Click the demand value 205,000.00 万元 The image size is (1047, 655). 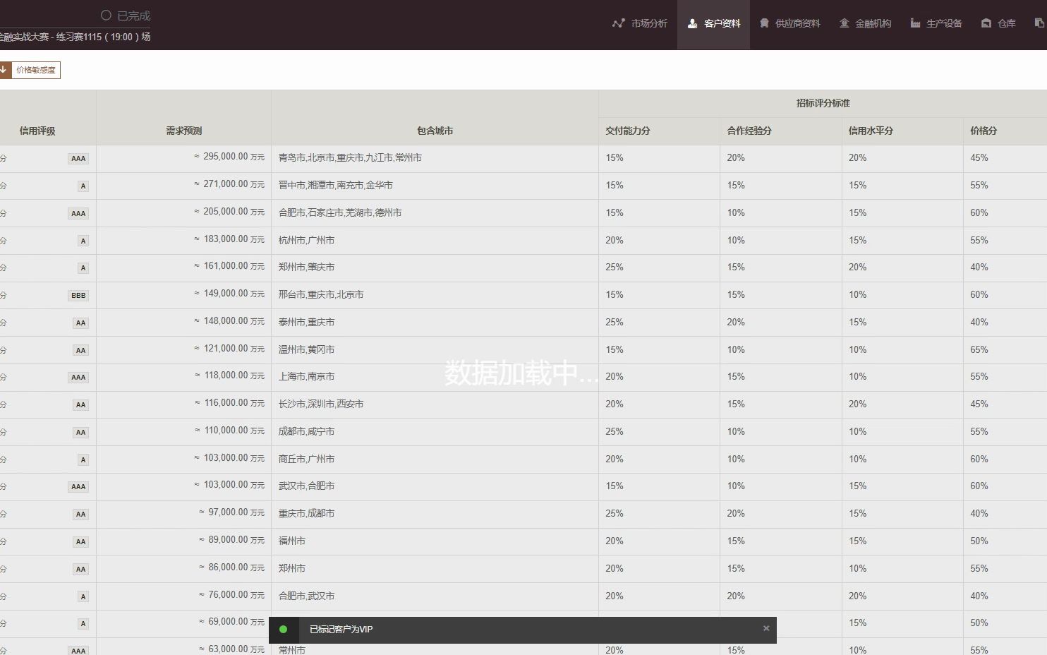click(x=229, y=212)
